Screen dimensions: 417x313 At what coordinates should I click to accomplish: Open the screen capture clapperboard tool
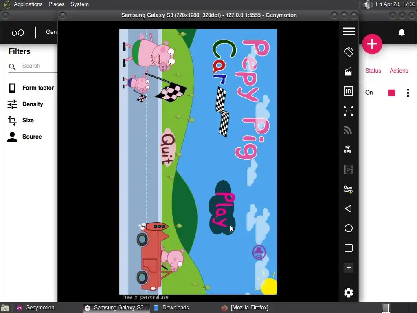(348, 71)
